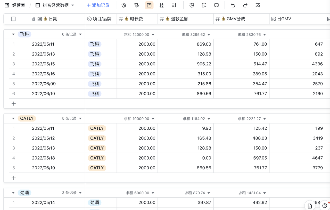Open the sort A-Z icon
This screenshot has height=210, width=330.
[162, 5]
